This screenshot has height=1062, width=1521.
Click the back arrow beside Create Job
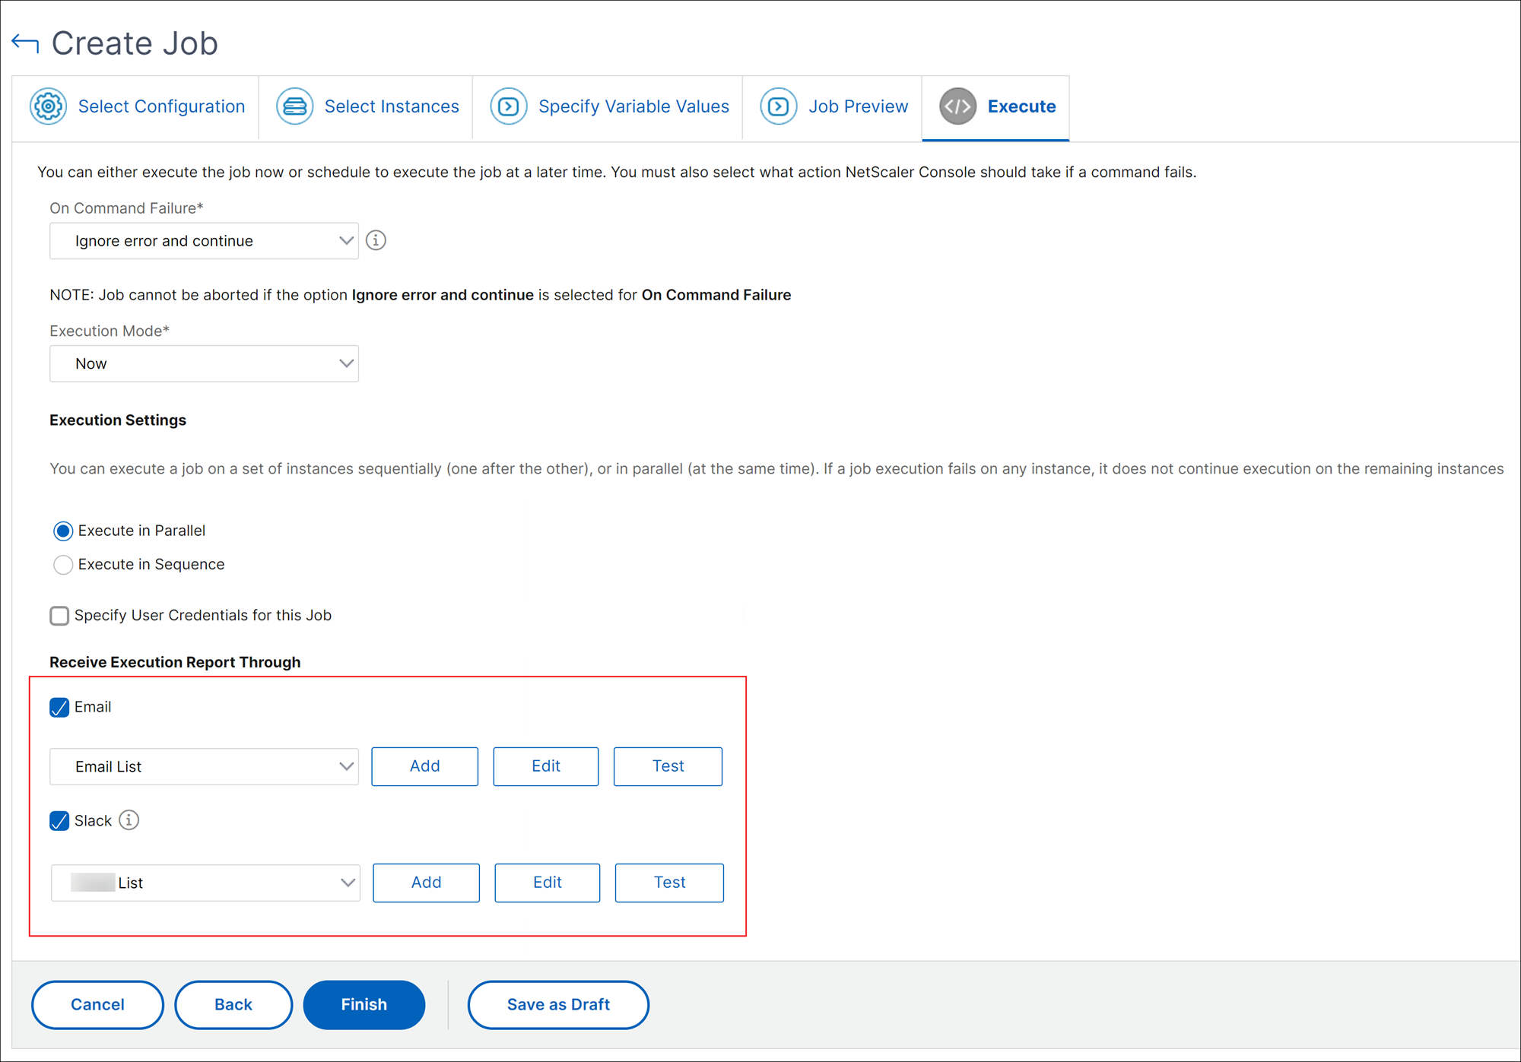click(25, 43)
